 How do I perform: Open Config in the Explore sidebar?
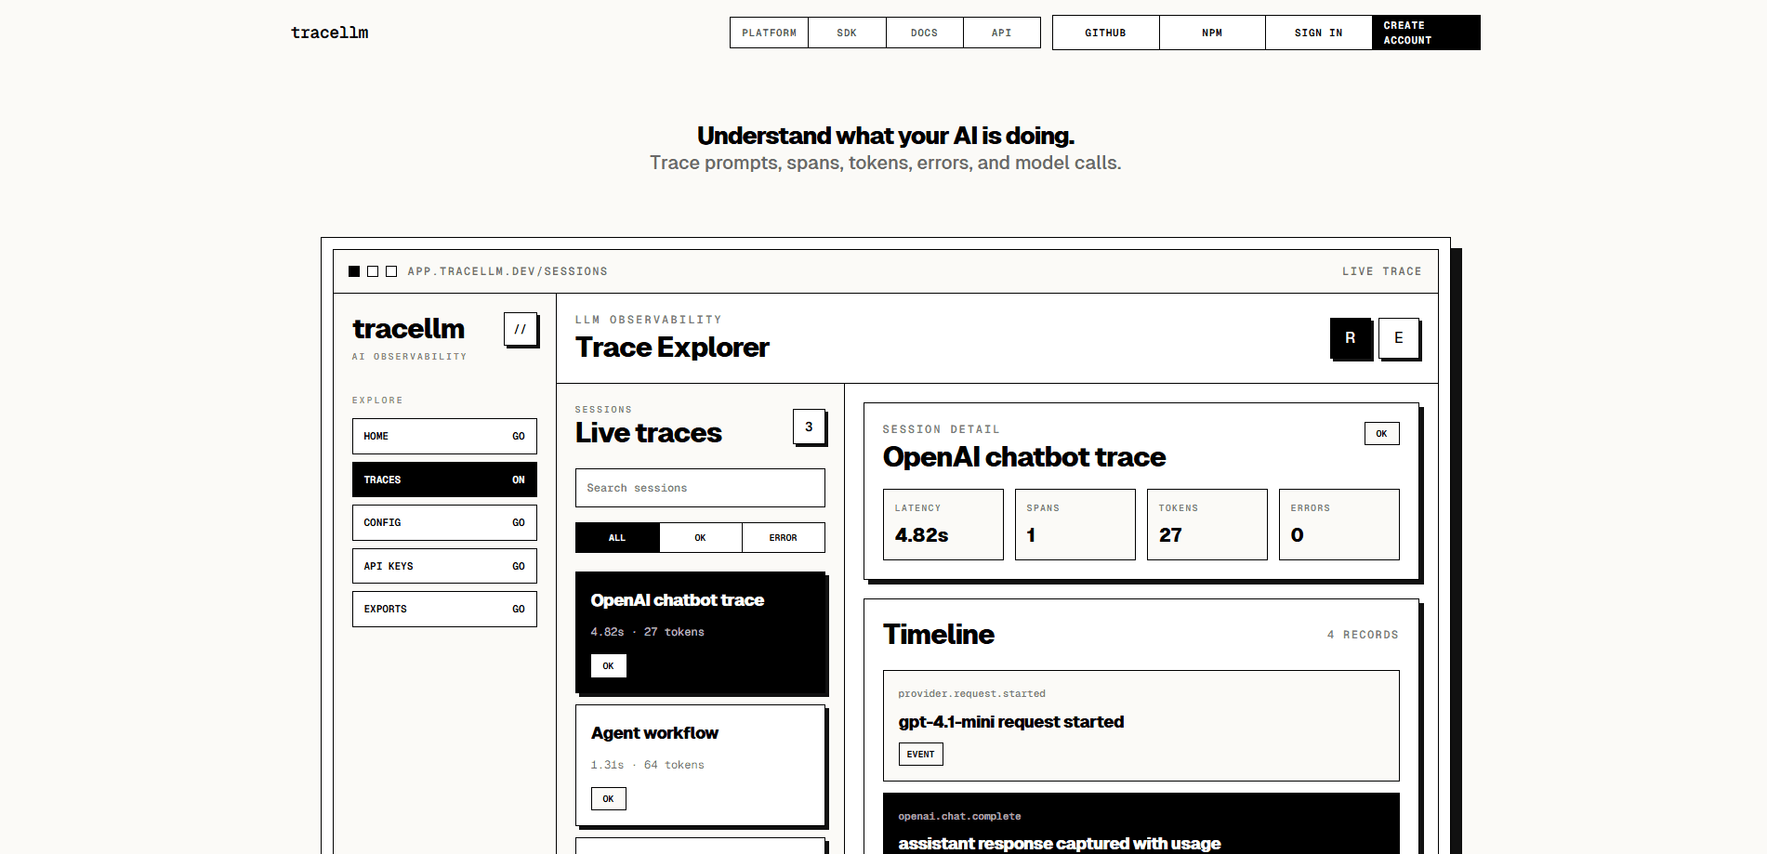coord(444,522)
